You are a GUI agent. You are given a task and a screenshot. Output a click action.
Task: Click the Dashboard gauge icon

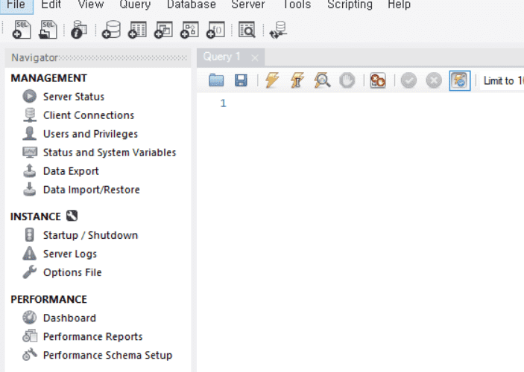coord(29,317)
